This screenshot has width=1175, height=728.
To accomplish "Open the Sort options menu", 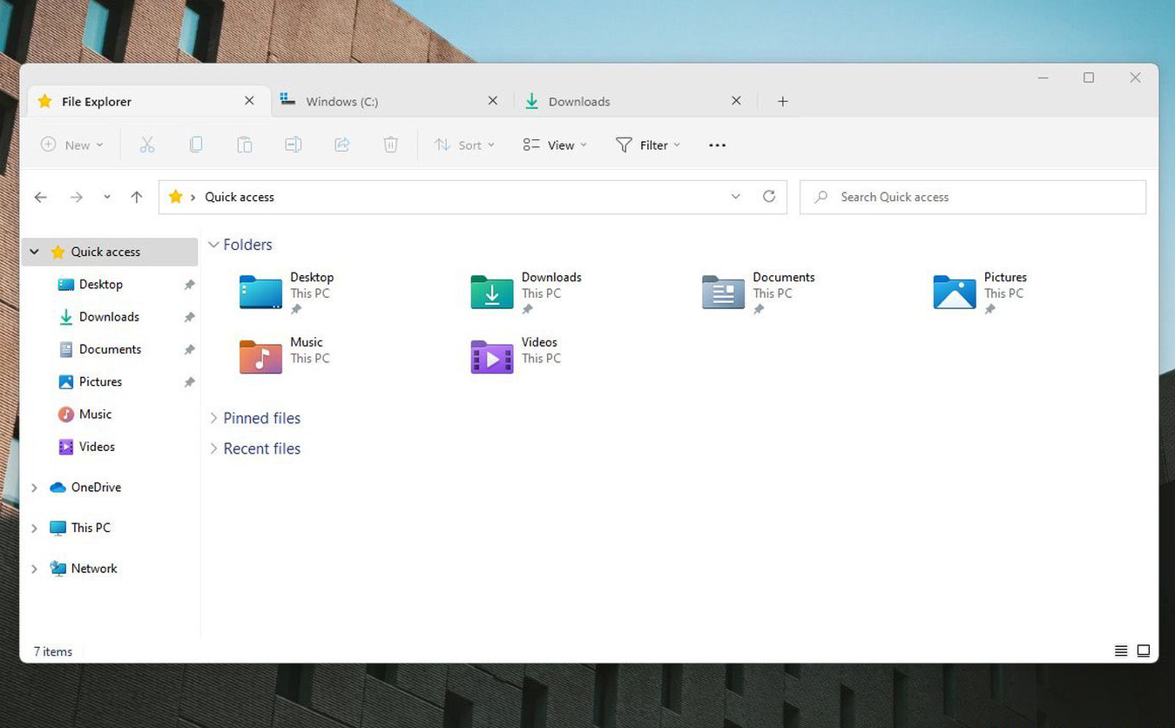I will click(465, 145).
